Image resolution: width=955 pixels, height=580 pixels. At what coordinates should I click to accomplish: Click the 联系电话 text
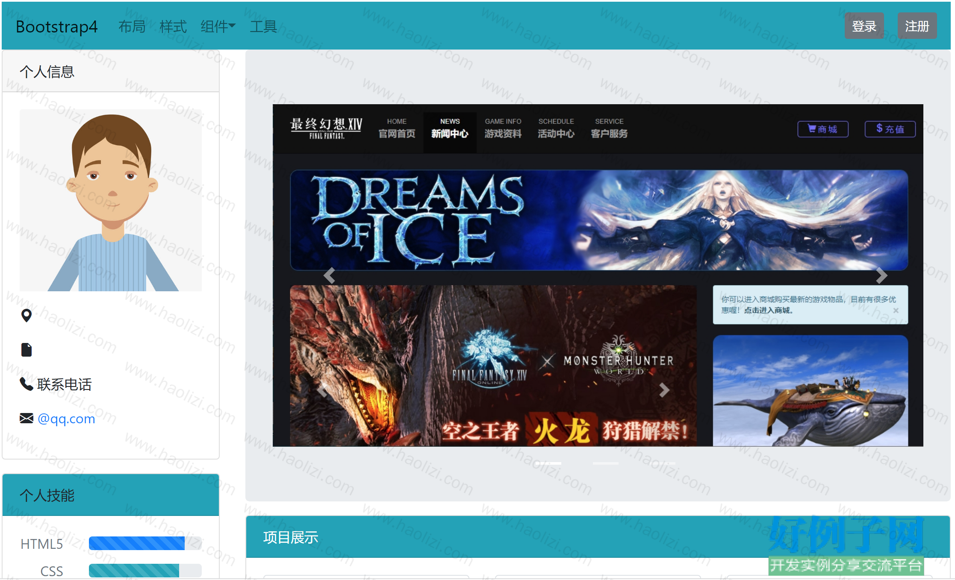click(x=64, y=384)
